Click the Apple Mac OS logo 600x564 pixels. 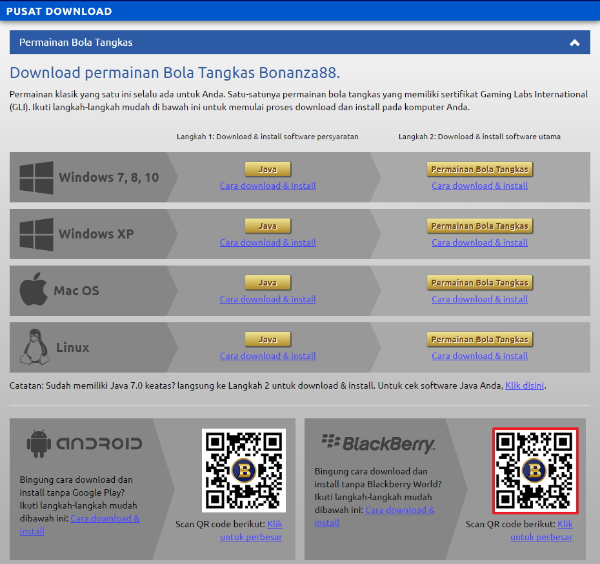coord(34,291)
